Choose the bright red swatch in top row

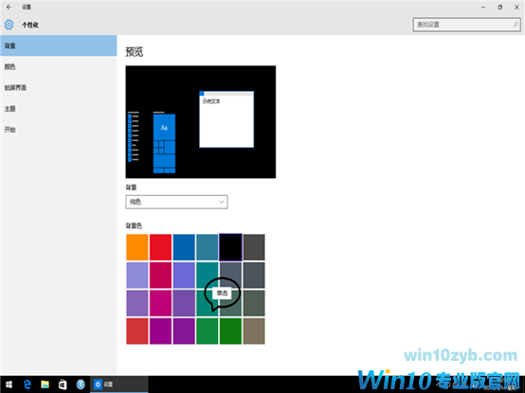coord(160,247)
